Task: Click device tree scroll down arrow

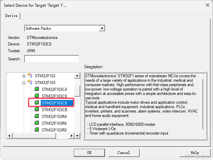Action: (x=77, y=136)
